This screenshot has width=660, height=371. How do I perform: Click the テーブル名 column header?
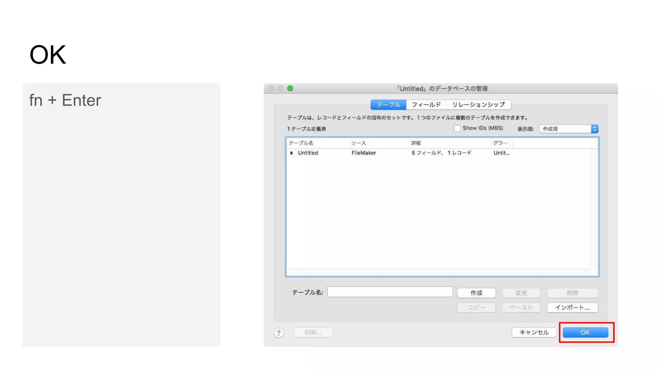point(318,143)
